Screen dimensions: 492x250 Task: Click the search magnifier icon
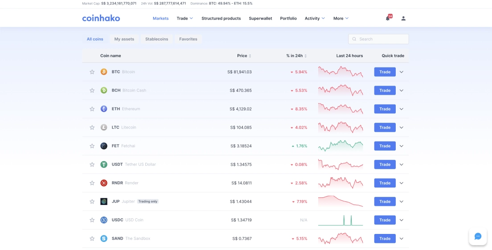(354, 39)
